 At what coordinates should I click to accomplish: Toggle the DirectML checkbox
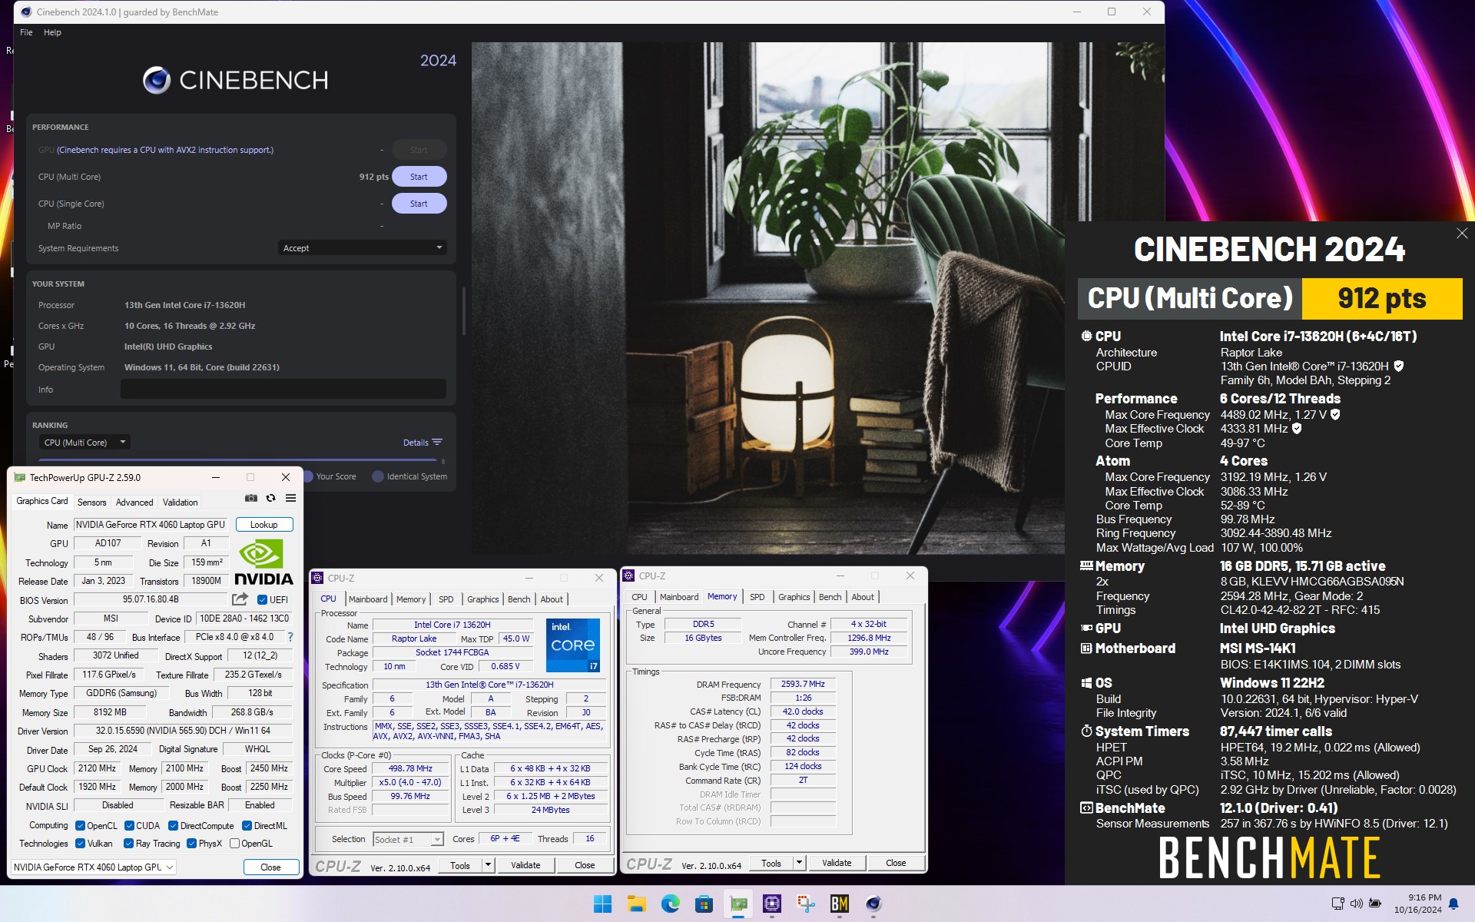pyautogui.click(x=247, y=826)
